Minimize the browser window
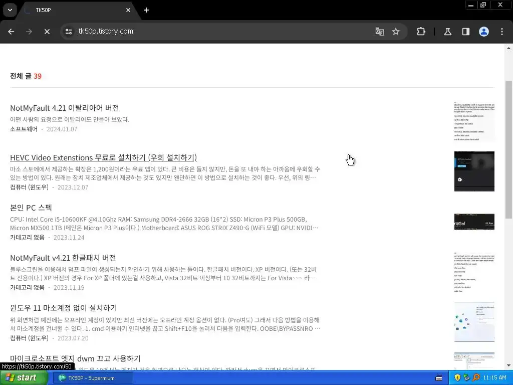513x385 pixels. 471,5
